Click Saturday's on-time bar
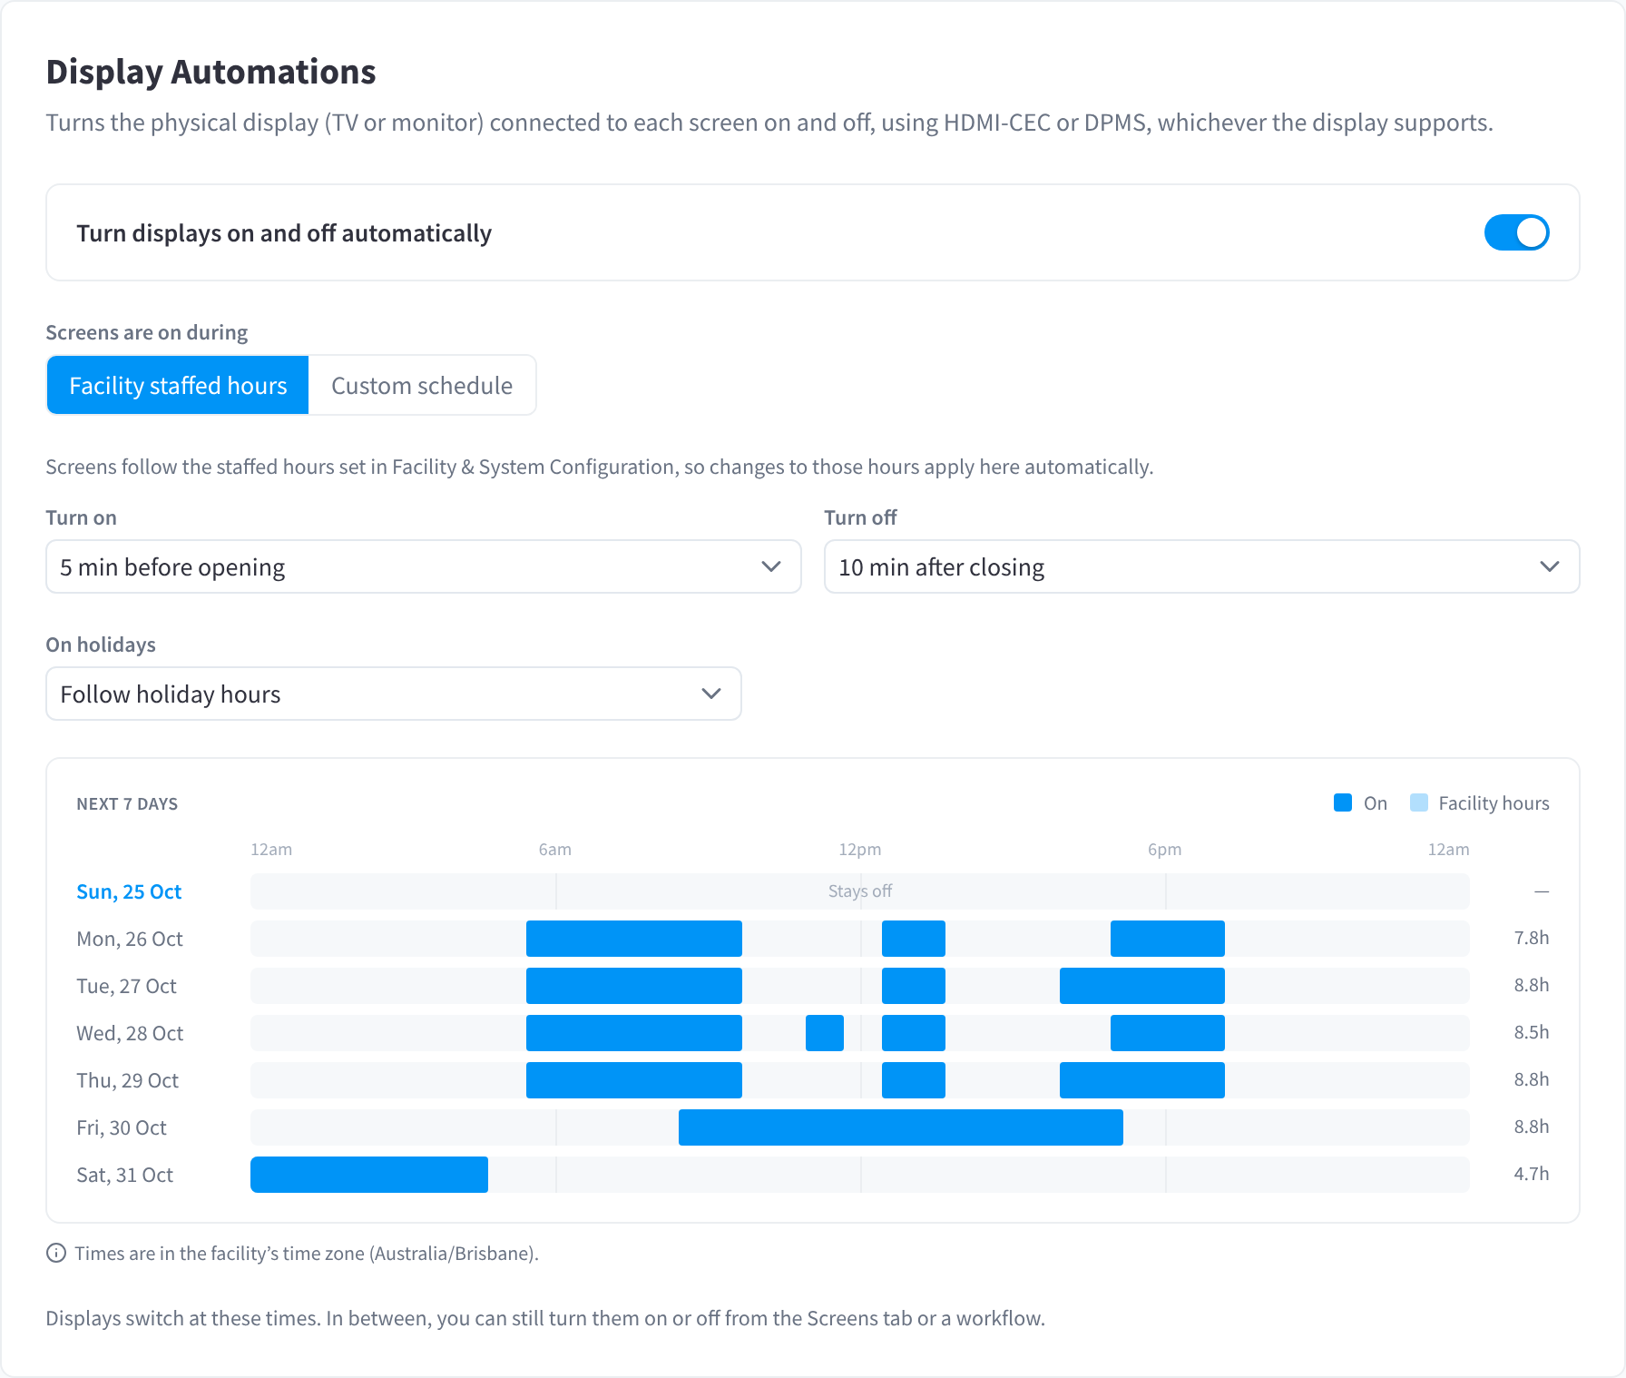The height and width of the screenshot is (1378, 1626). [x=369, y=1175]
